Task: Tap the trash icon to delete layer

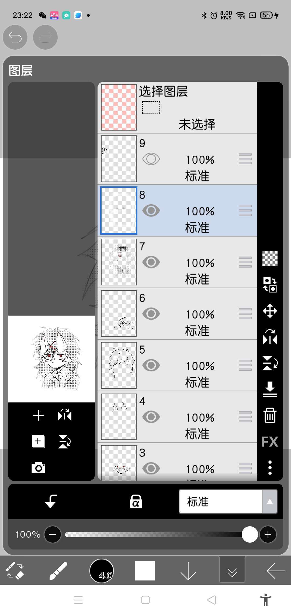Action: (x=270, y=415)
